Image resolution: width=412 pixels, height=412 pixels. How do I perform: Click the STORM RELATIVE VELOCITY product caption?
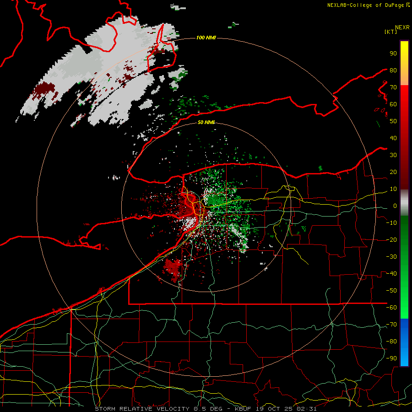pyautogui.click(x=142, y=409)
